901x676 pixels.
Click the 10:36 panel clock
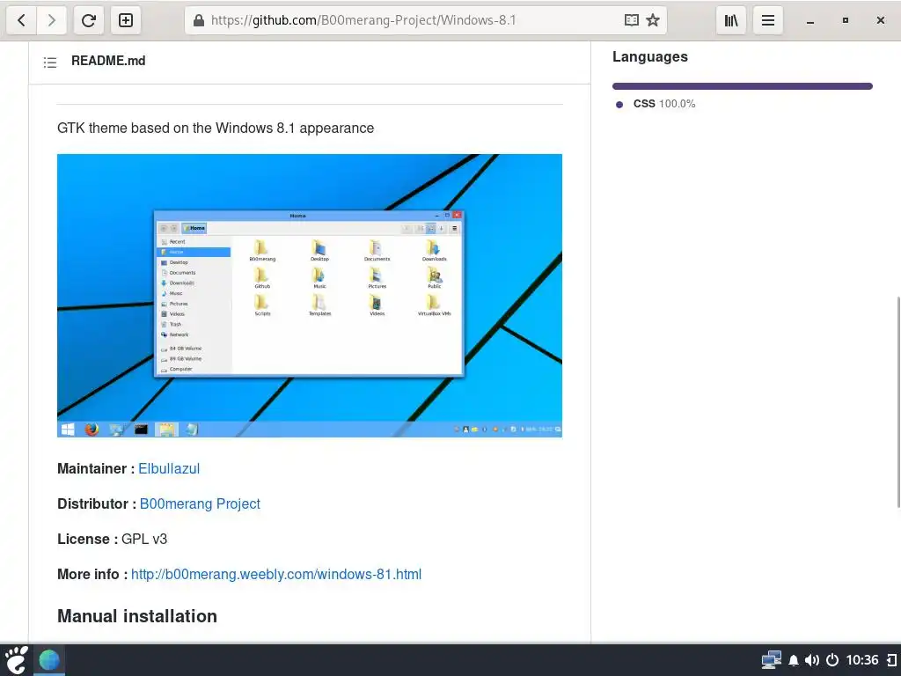(862, 660)
